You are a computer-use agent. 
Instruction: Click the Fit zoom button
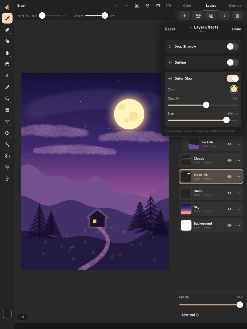pyautogui.click(x=22, y=317)
